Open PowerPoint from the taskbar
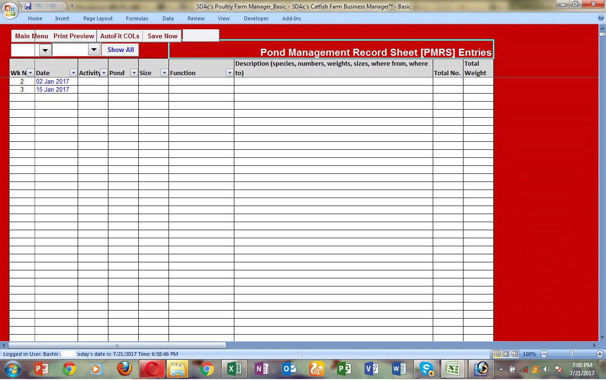The image size is (606, 380). coord(42,369)
